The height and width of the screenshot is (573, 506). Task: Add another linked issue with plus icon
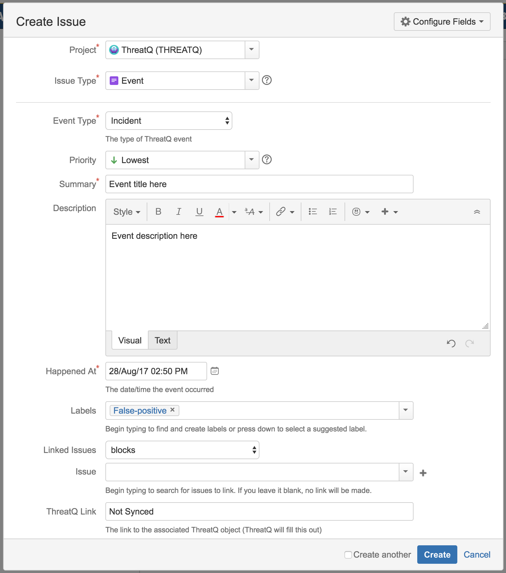[423, 473]
